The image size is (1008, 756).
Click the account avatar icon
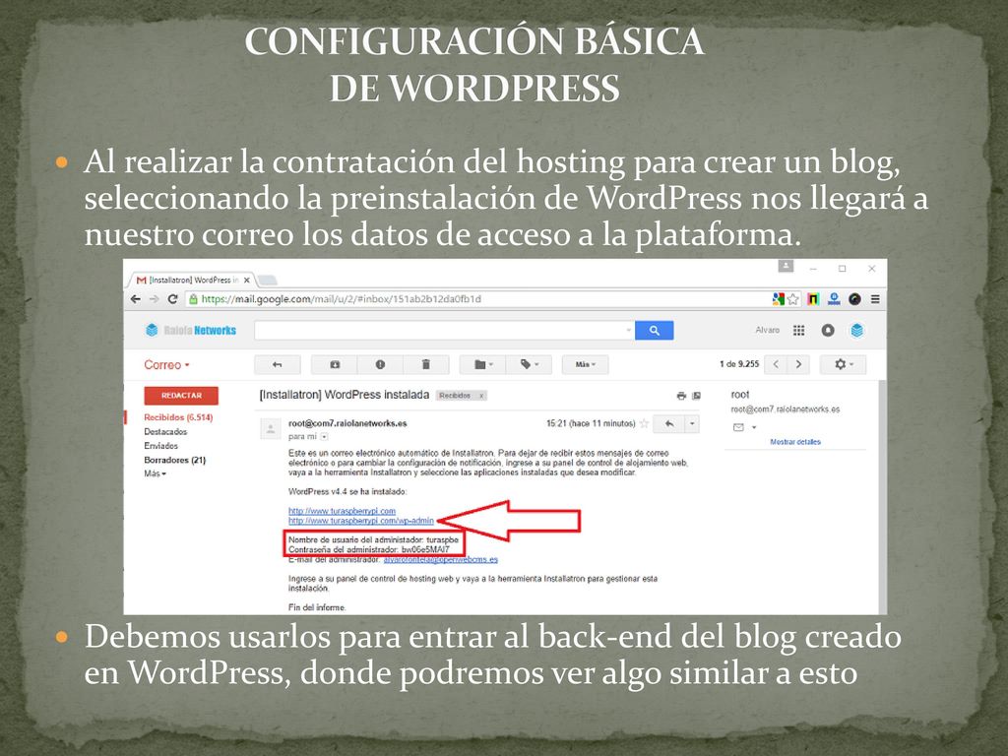pos(857,331)
